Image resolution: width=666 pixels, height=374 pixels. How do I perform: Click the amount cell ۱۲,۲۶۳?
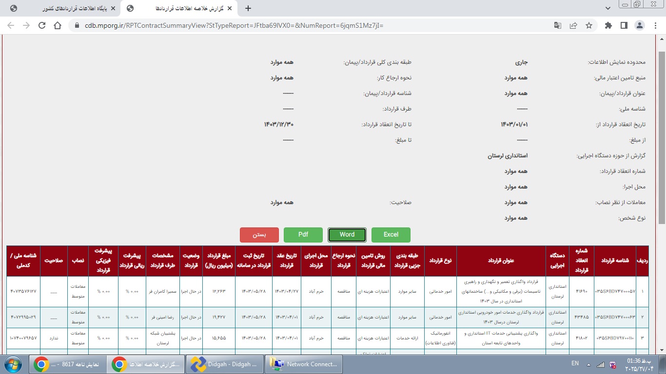point(218,291)
